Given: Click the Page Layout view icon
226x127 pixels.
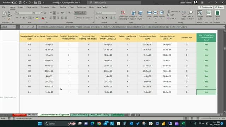Looking at the screenshot, I should point(192,119).
